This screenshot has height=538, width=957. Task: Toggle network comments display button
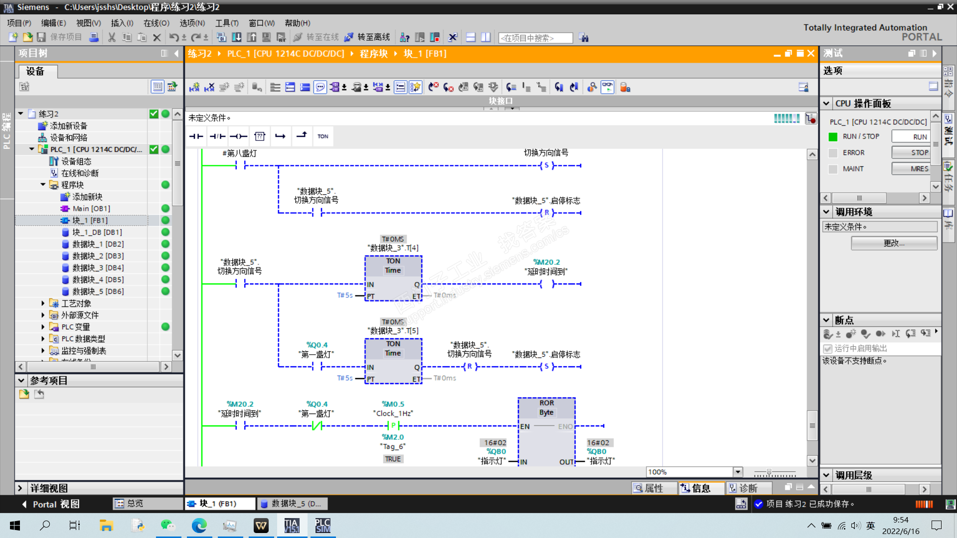pyautogui.click(x=320, y=87)
